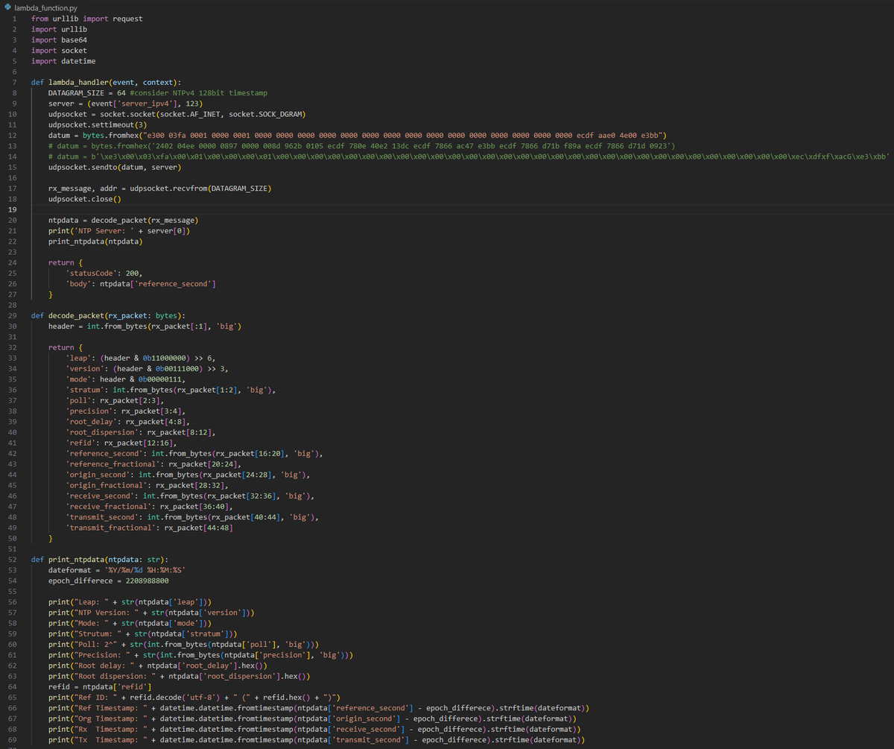Click line number 69 in the gutter

coord(13,739)
